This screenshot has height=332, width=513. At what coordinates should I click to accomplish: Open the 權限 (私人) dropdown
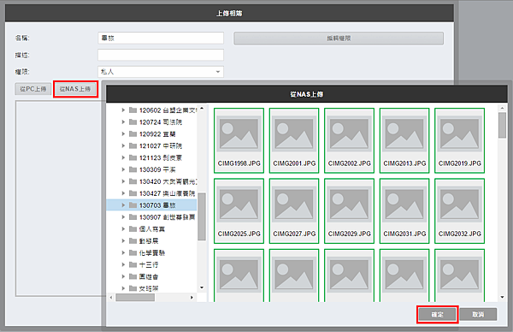pyautogui.click(x=161, y=72)
